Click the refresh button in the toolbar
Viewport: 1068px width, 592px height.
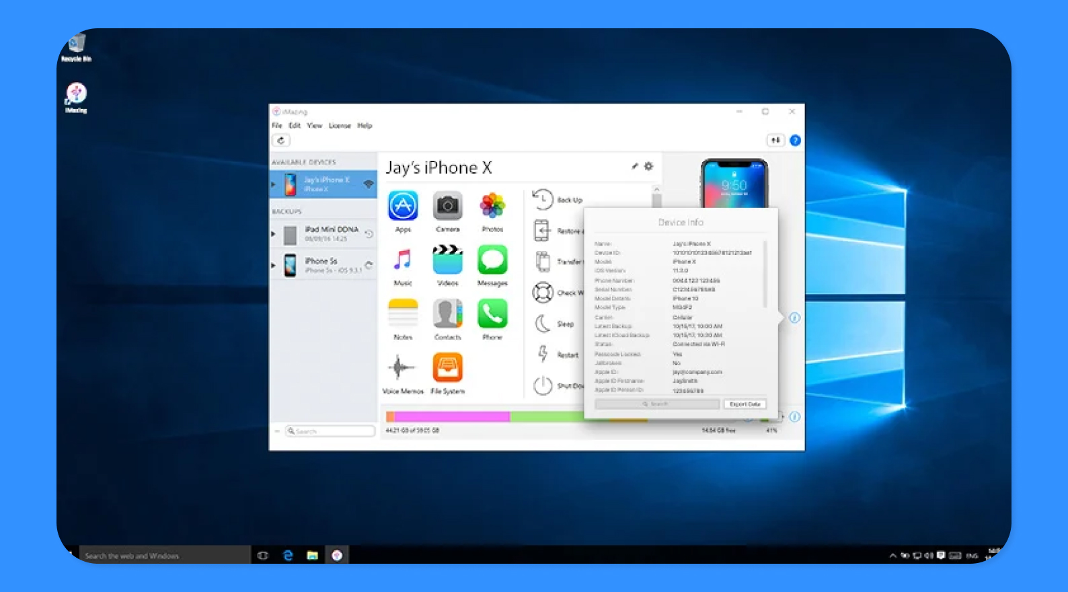[x=281, y=141]
